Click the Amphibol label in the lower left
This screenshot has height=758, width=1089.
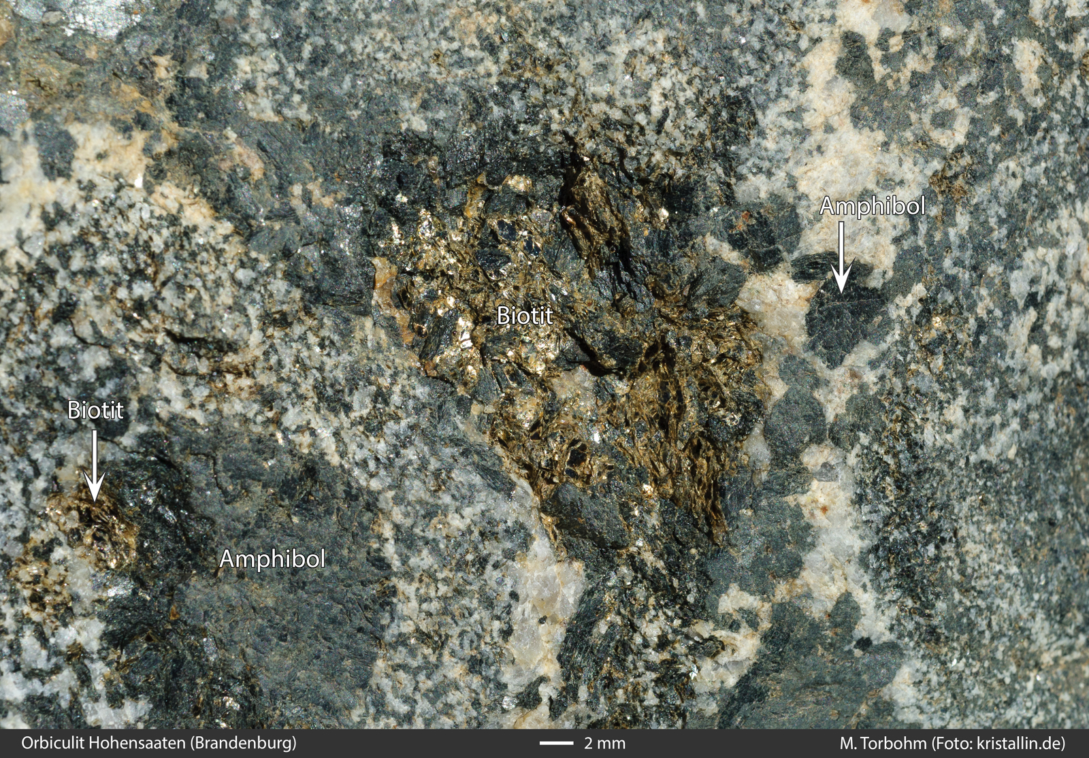[272, 559]
